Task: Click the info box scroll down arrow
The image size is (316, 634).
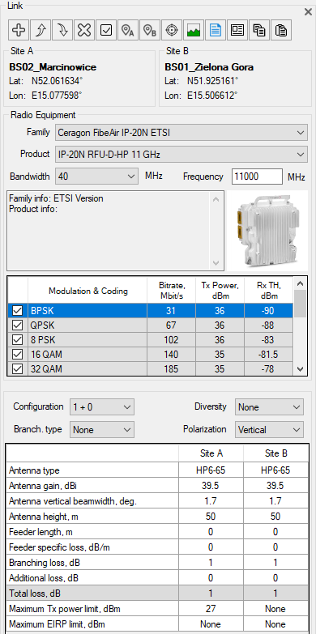Action: (x=216, y=263)
